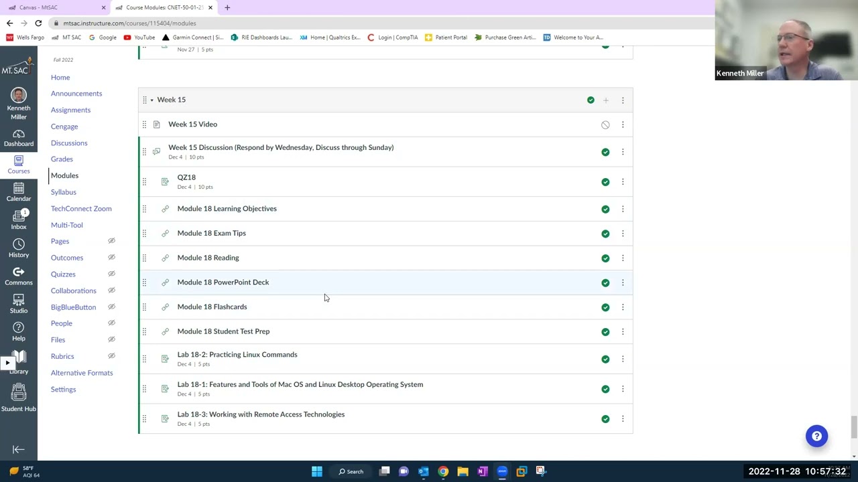Unpublish Module 18 PowerPoint Deck

coord(605,283)
